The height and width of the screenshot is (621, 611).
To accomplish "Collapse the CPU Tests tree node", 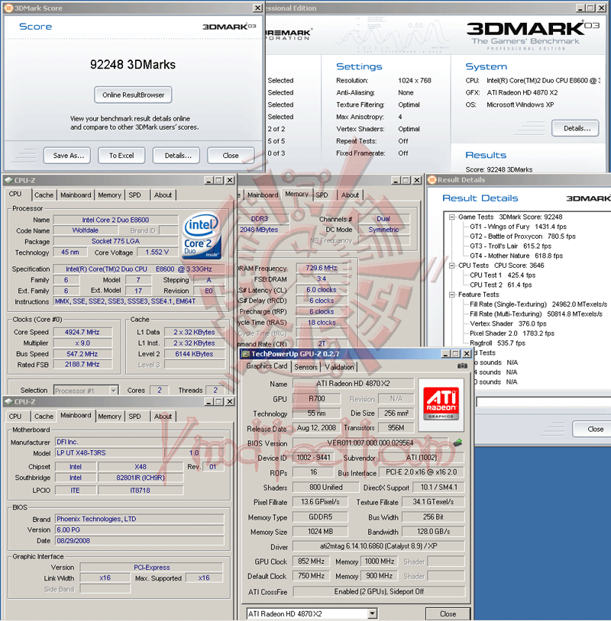I will [451, 265].
